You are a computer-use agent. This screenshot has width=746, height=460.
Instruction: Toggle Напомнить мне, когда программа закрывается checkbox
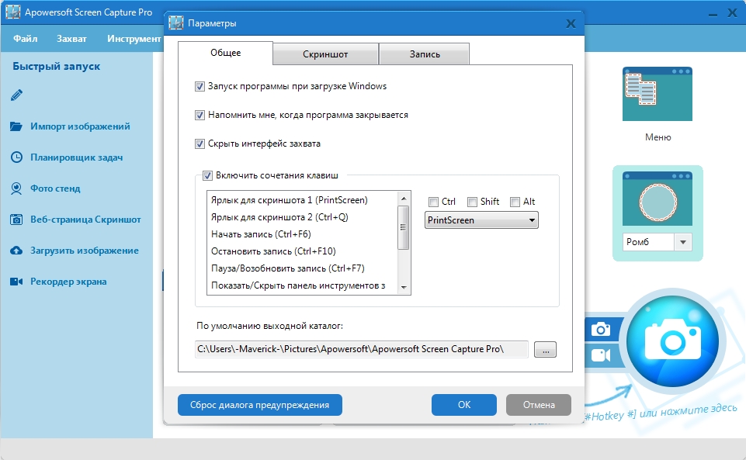(x=200, y=115)
